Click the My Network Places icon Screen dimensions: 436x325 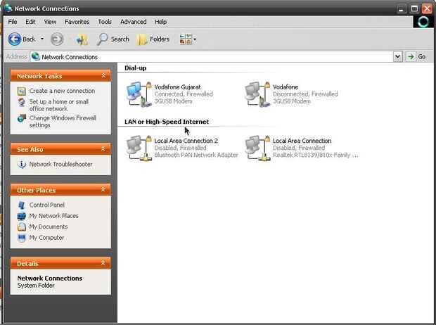click(21, 216)
